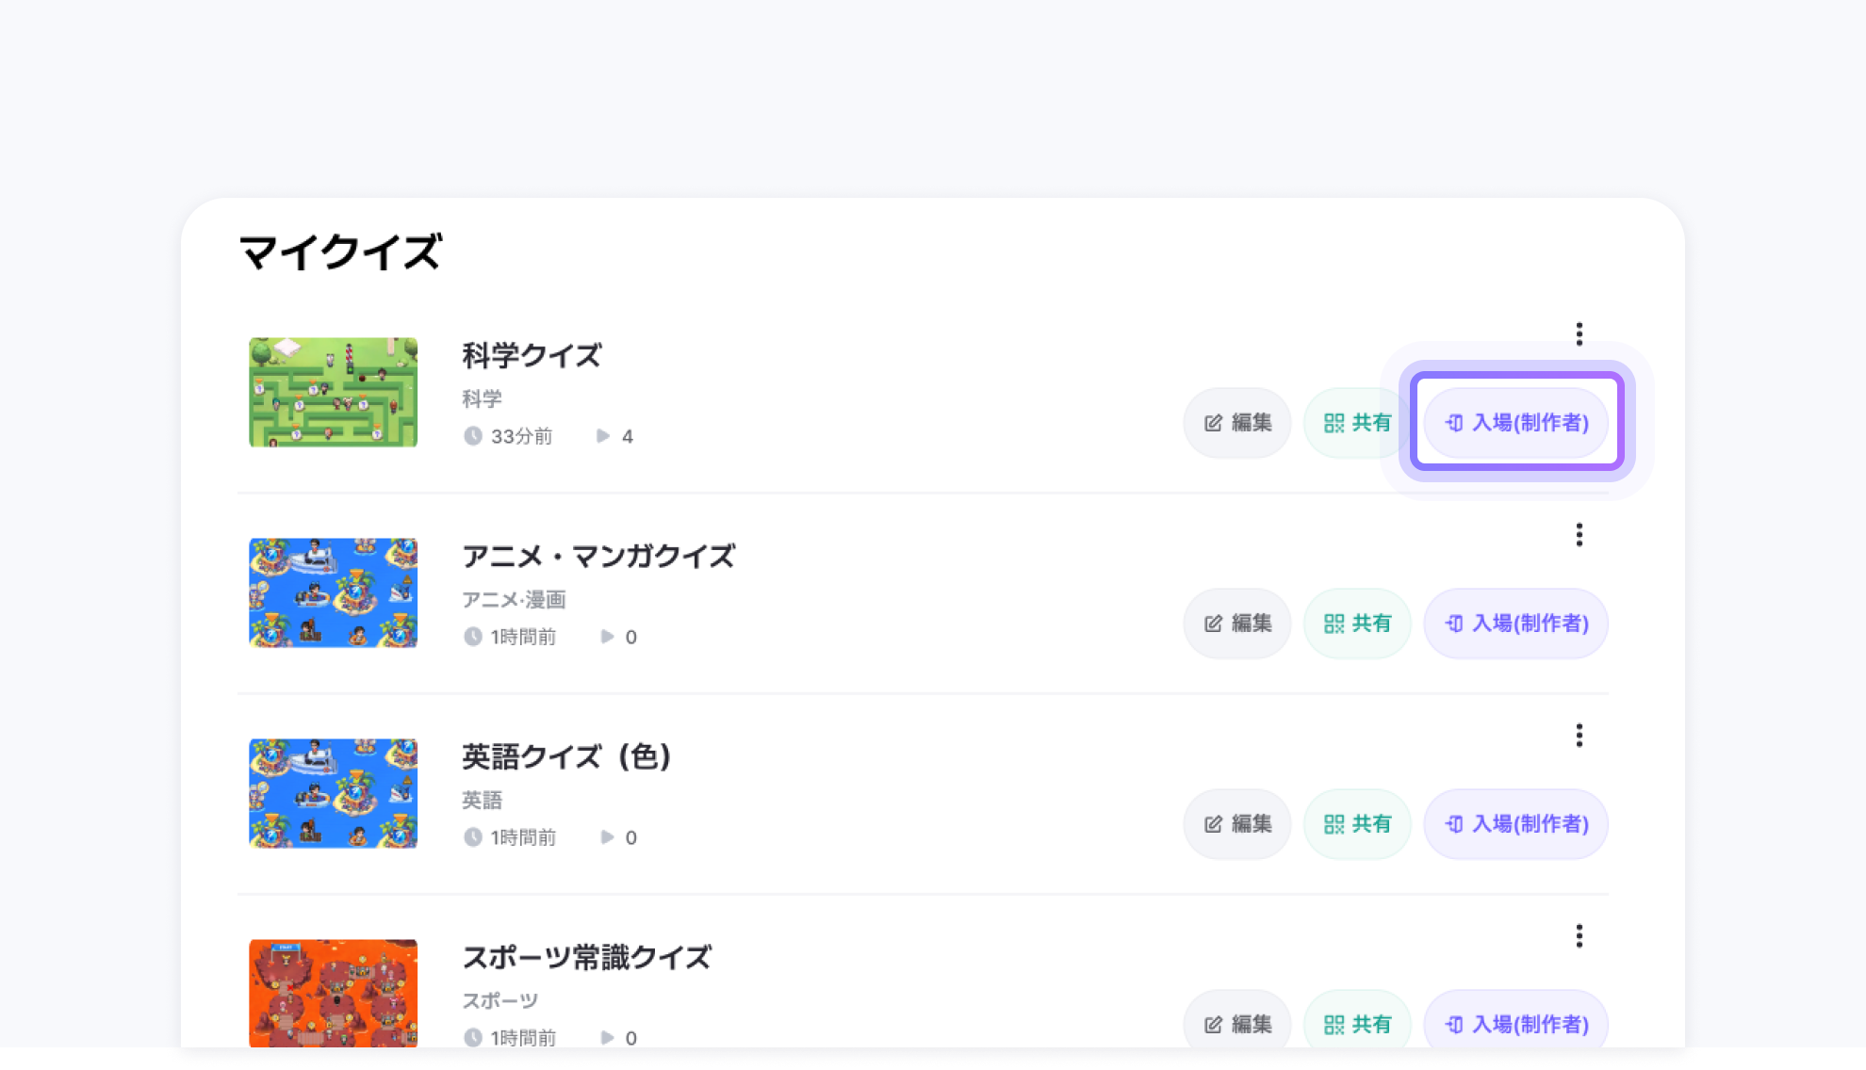Open the three-dot menu for 科学クイズ

1579,334
